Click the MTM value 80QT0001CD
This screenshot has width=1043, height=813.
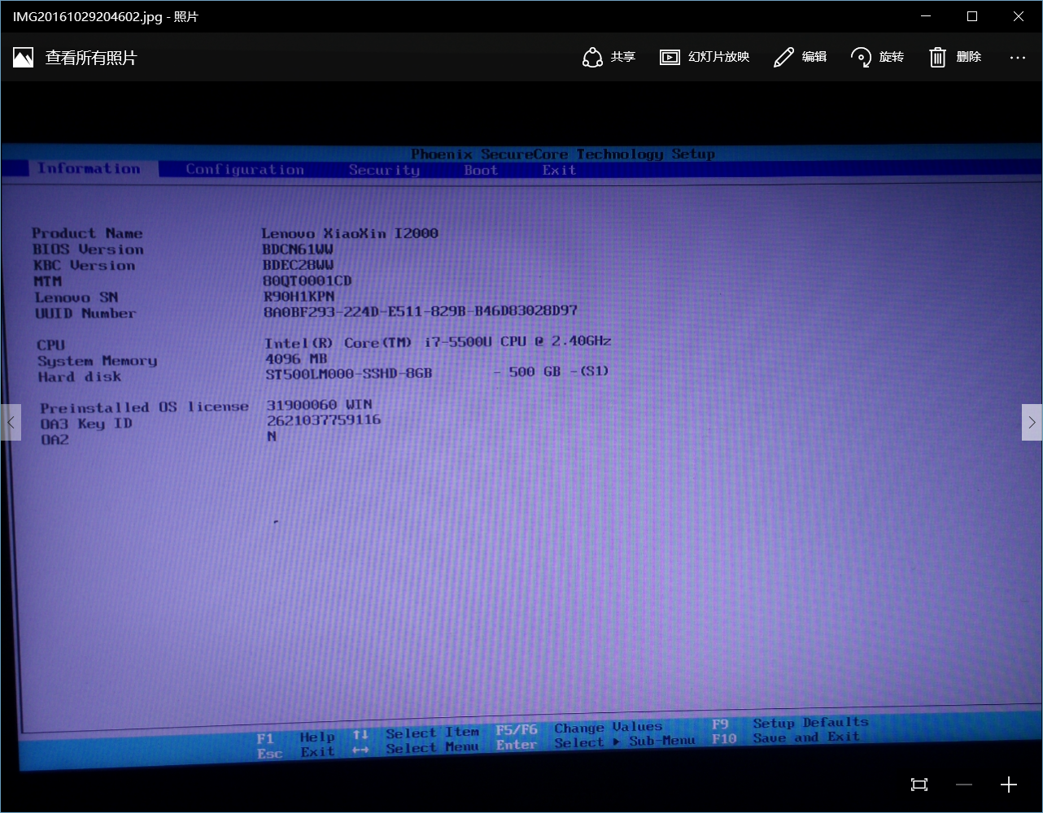[x=308, y=280]
